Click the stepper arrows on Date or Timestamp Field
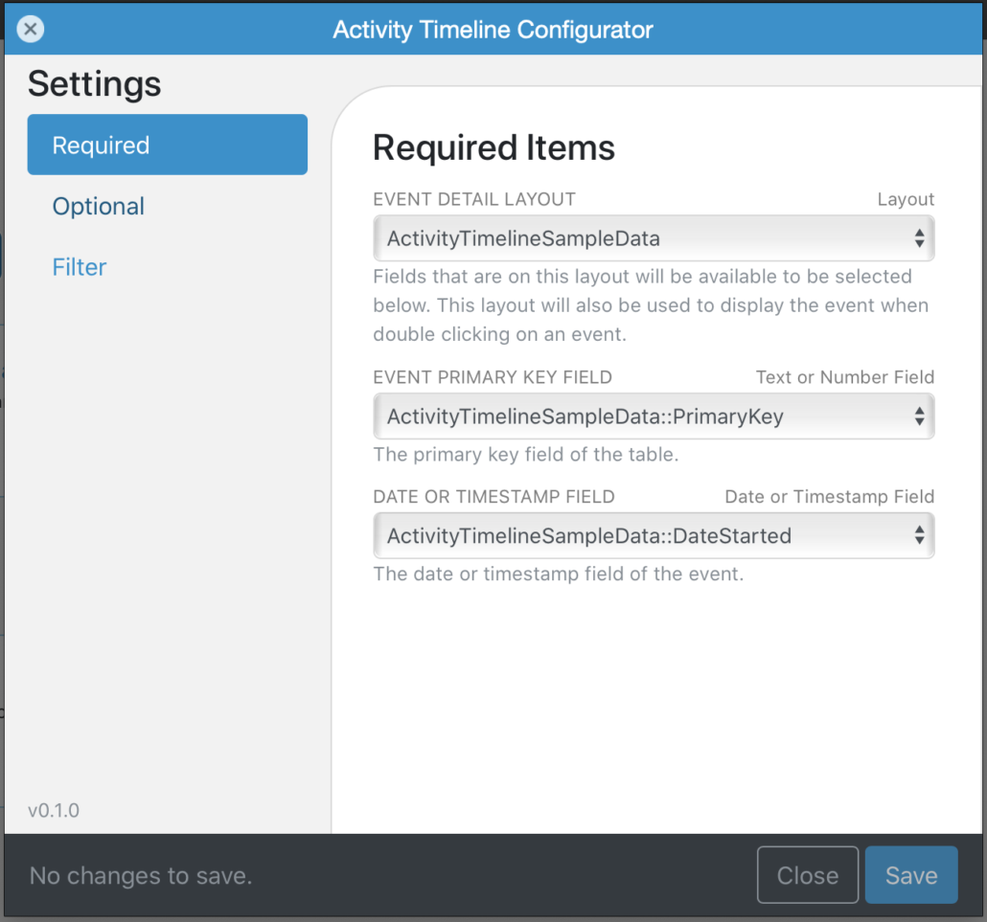Viewport: 987px width, 922px height. (918, 535)
